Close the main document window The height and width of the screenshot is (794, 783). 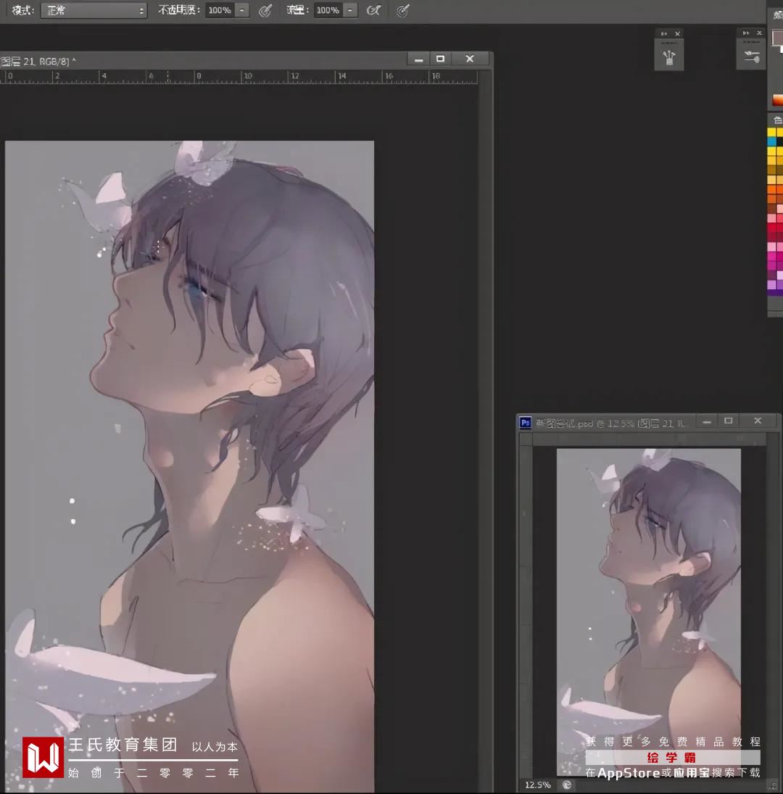[470, 59]
